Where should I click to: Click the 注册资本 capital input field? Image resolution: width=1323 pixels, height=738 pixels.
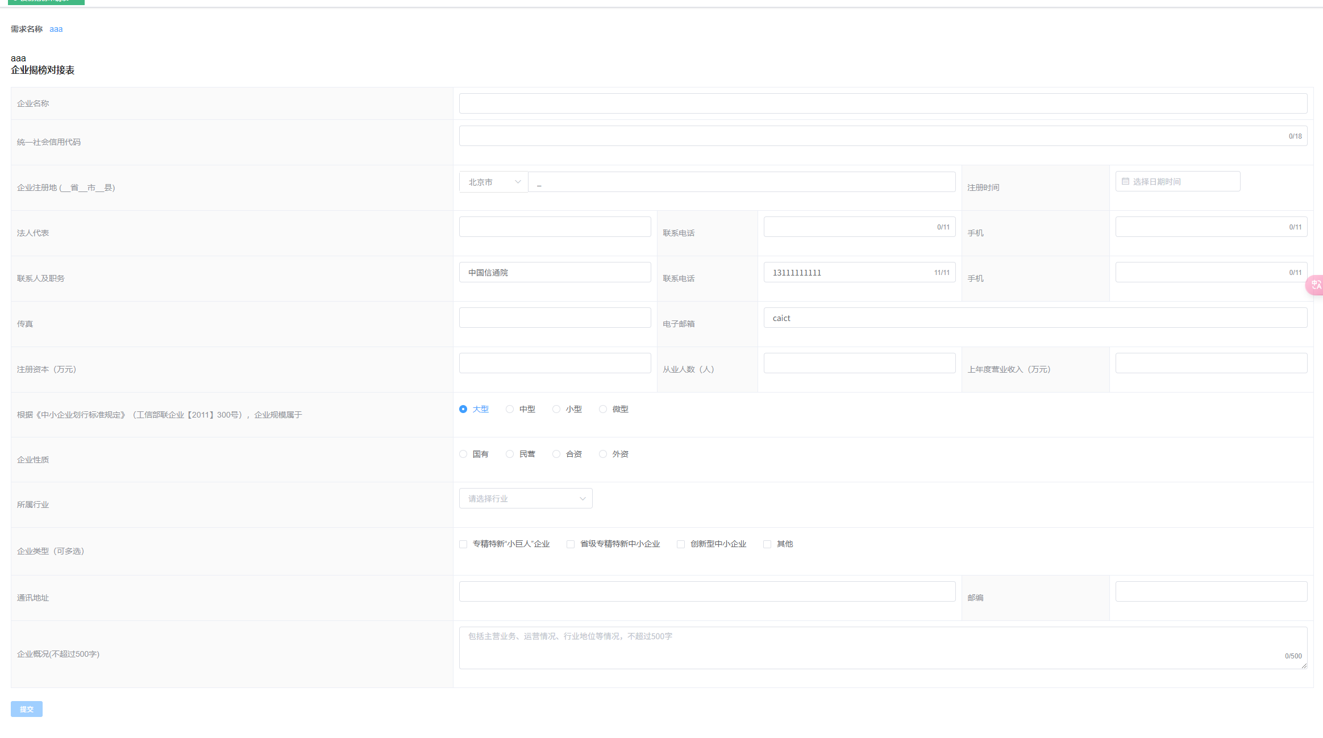coord(555,363)
